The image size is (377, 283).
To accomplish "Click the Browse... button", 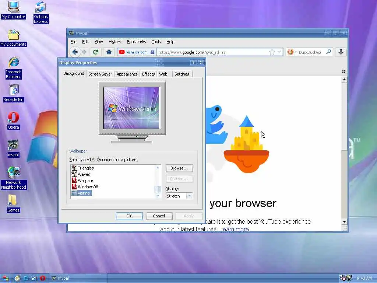I will [179, 168].
